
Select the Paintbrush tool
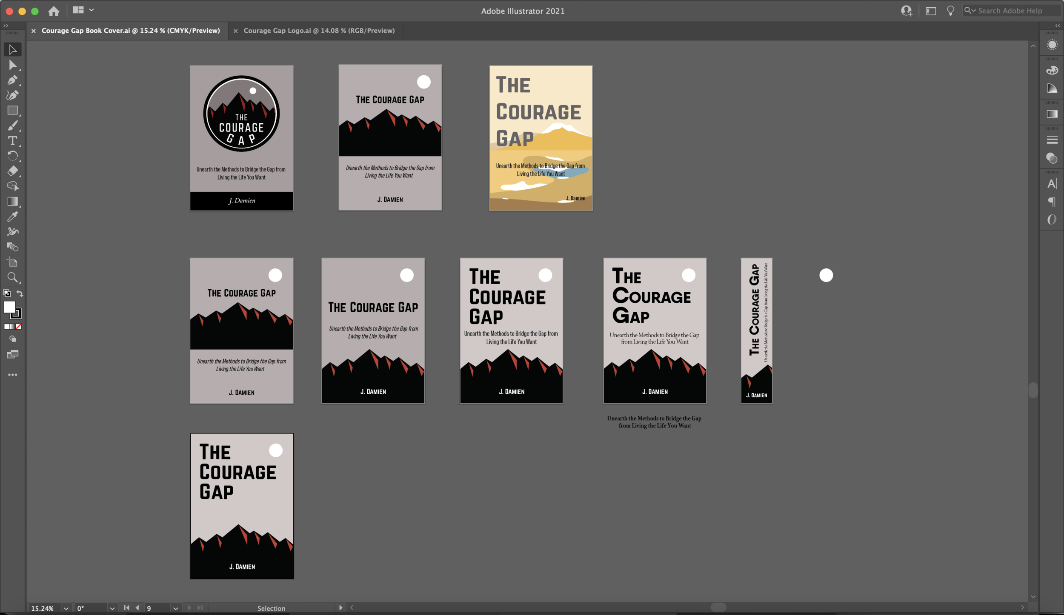point(12,125)
